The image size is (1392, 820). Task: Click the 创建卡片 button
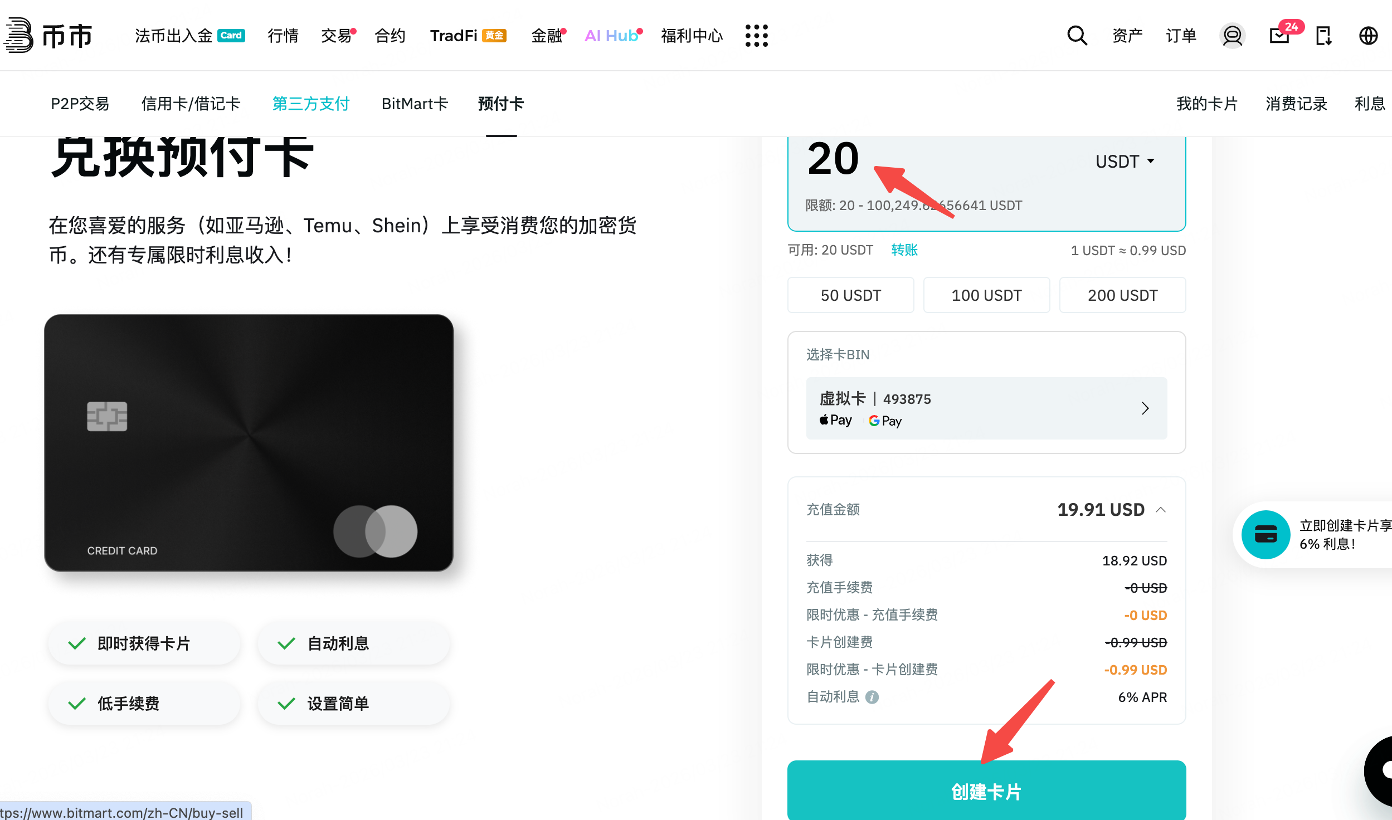(x=986, y=791)
